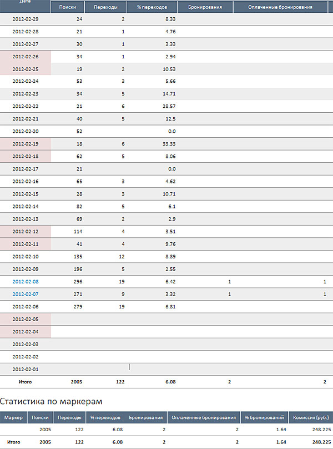Click Переходы column header in the date table
333x449 pixels.
click(106, 7)
